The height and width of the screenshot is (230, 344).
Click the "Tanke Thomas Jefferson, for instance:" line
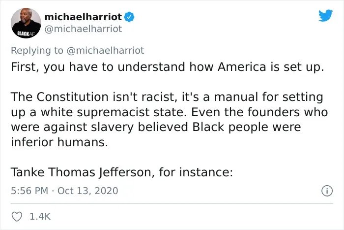point(122,172)
